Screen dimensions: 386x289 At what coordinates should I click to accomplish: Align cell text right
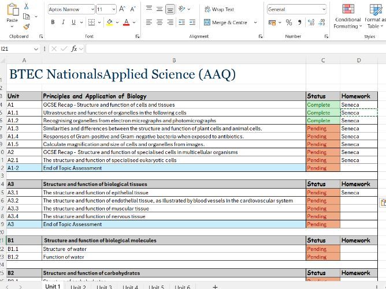(170, 22)
